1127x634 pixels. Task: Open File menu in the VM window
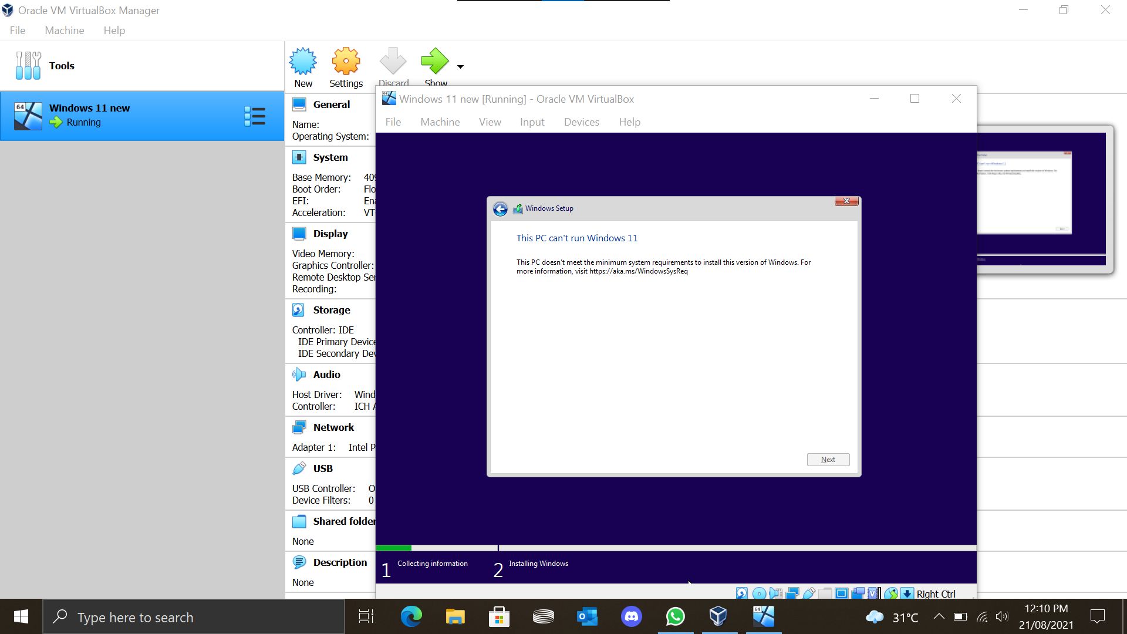point(393,122)
